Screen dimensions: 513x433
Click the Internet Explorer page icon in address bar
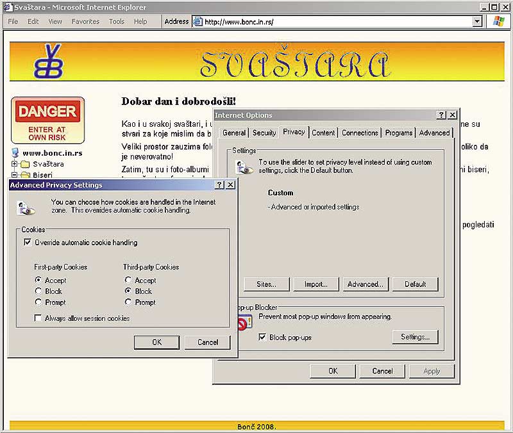[198, 22]
